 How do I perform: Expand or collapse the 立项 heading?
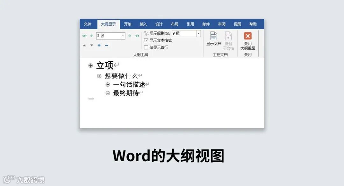(90, 65)
